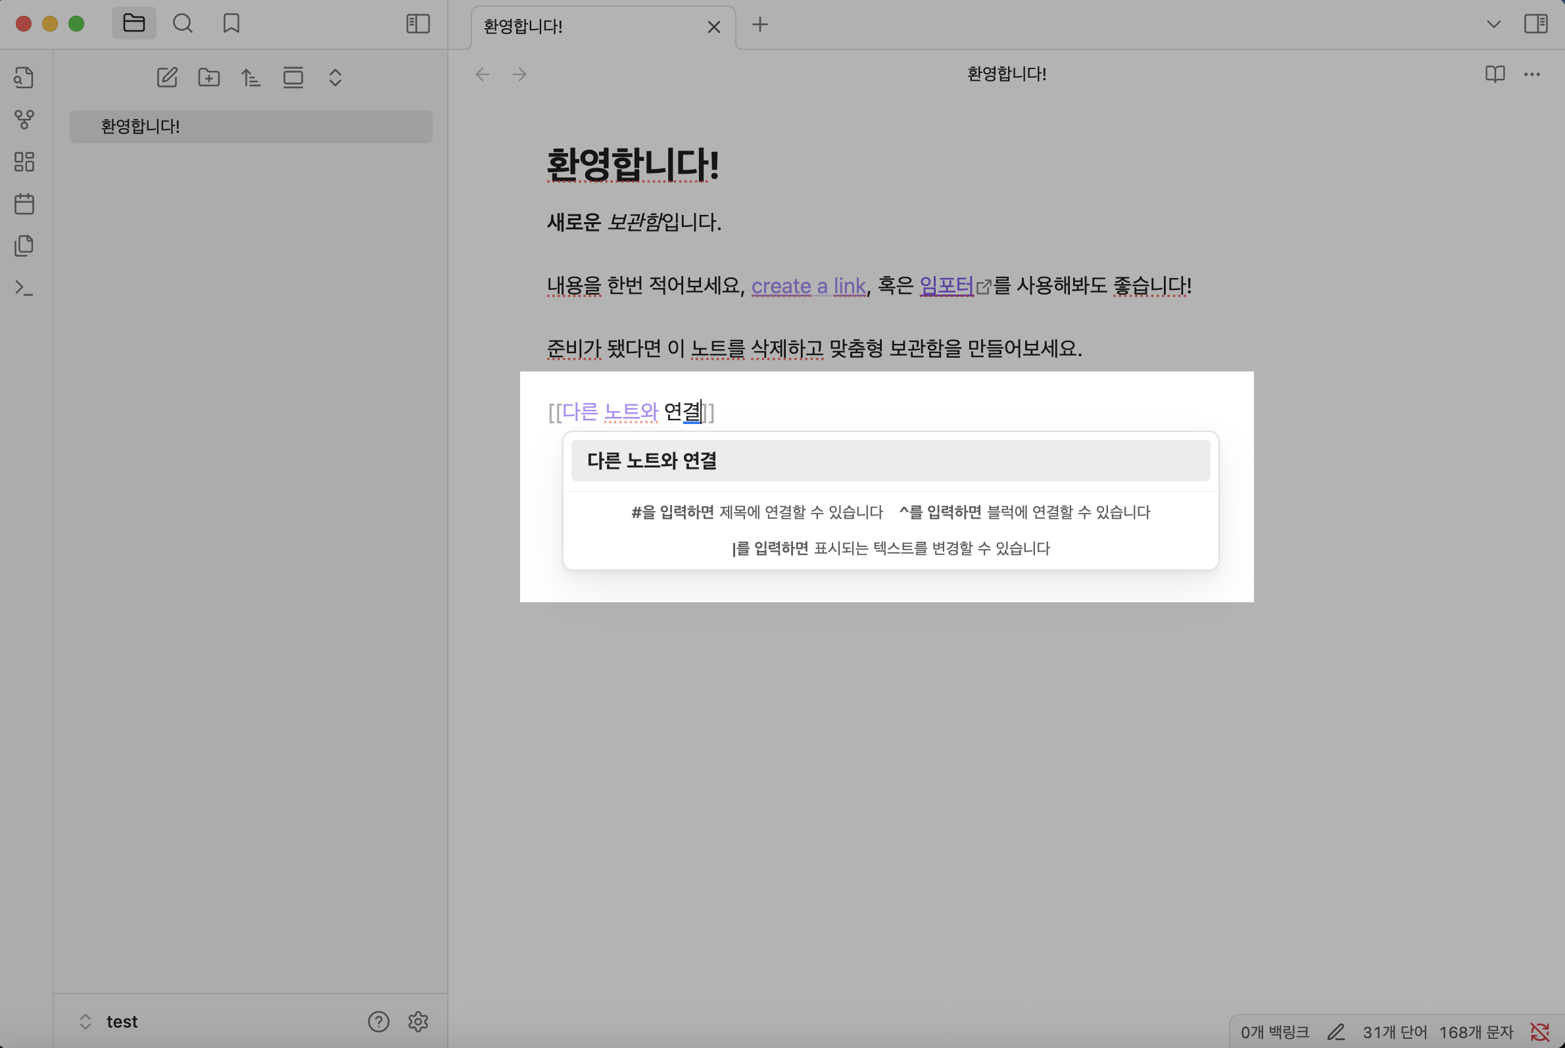The width and height of the screenshot is (1565, 1048).
Task: Toggle the right sidebar panel
Action: coord(1535,24)
